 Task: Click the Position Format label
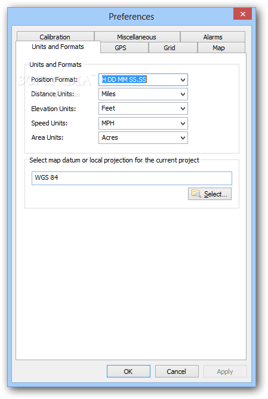[54, 79]
